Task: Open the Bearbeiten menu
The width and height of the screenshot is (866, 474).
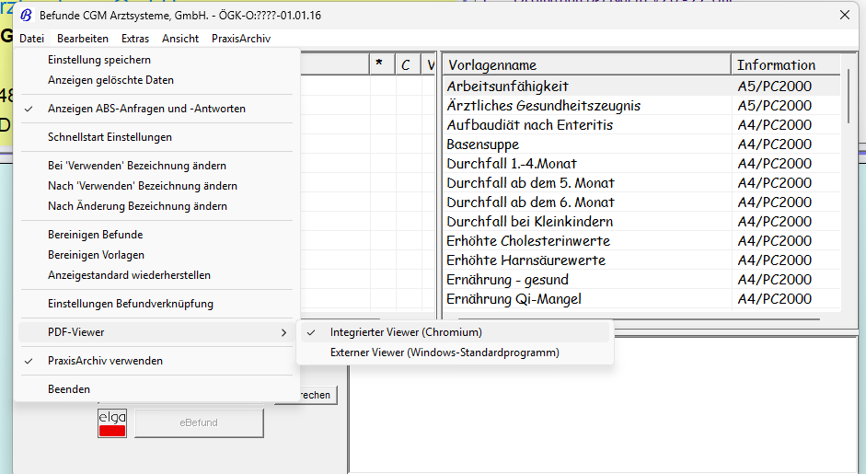Action: (83, 39)
